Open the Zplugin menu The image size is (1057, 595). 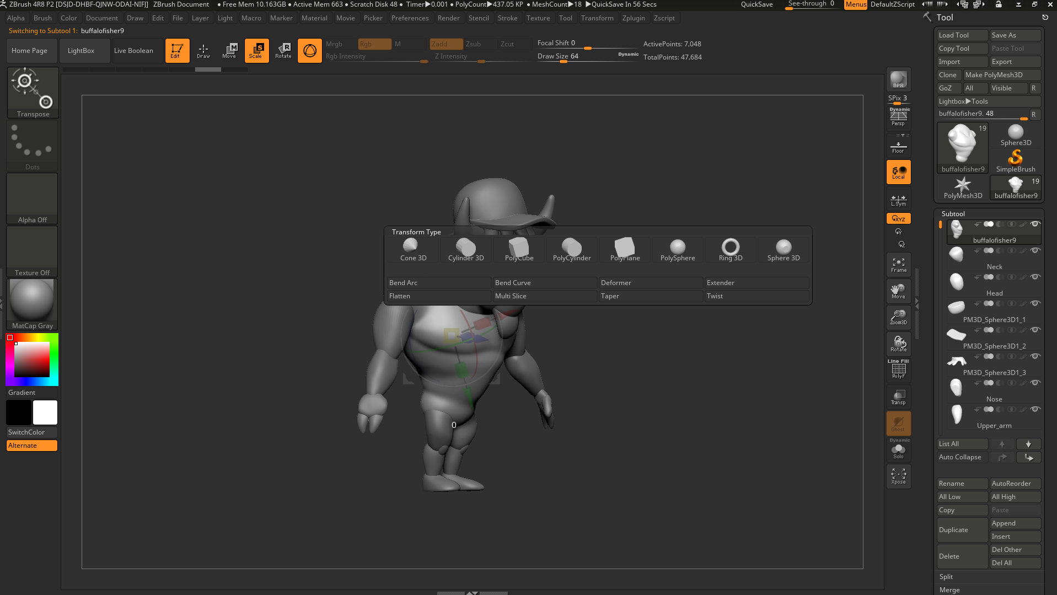pyautogui.click(x=634, y=18)
